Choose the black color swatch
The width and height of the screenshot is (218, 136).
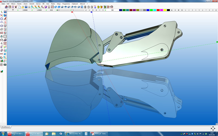click(168, 10)
